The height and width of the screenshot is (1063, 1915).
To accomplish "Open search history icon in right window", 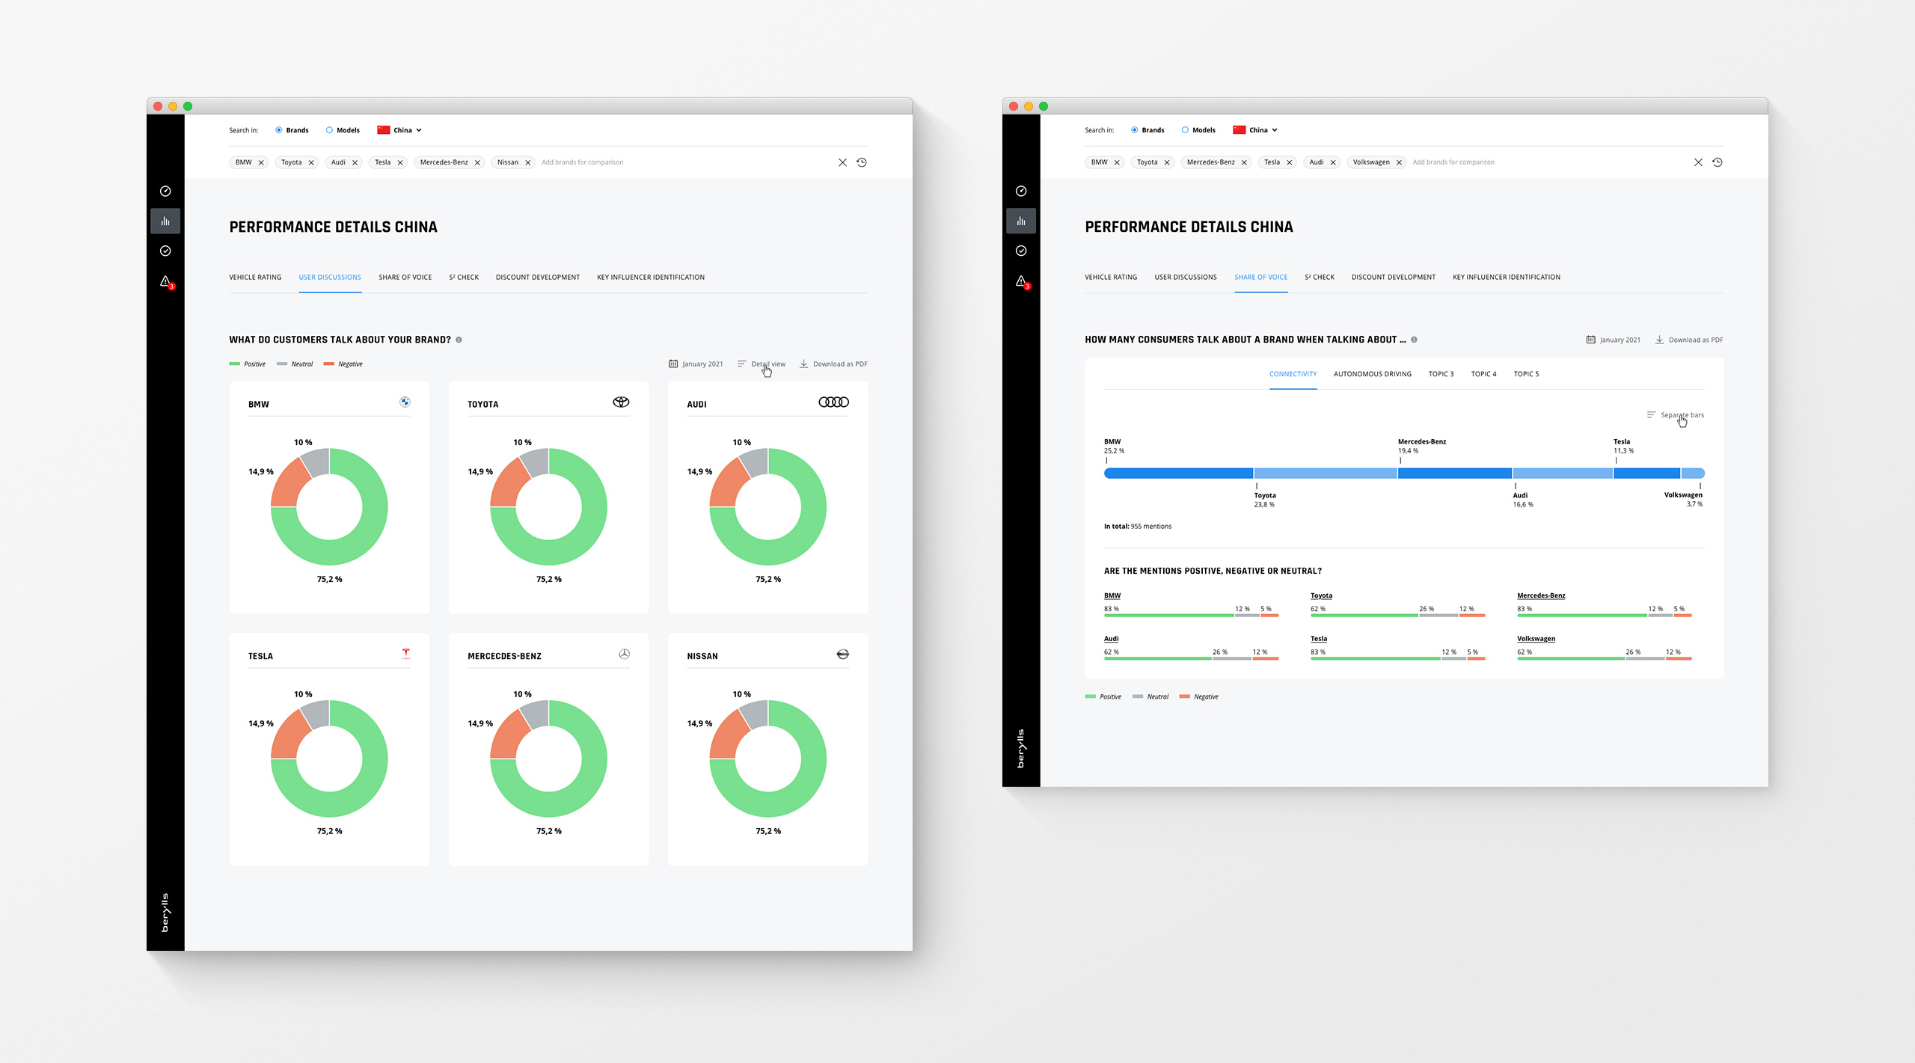I will tap(1718, 162).
